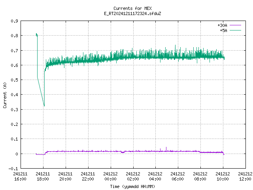Click the 241212 04:00 x-axis tick label
The height and width of the screenshot is (190, 253).
click(155, 177)
